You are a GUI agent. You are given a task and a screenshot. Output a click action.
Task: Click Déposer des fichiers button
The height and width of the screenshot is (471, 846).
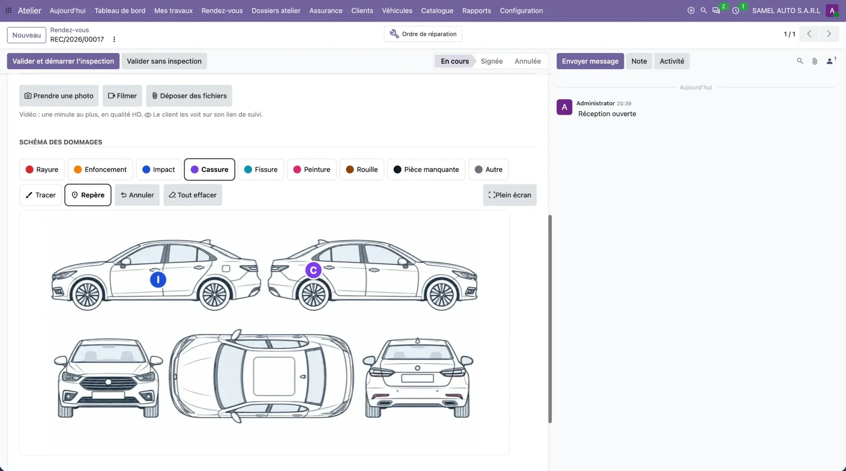pos(189,96)
